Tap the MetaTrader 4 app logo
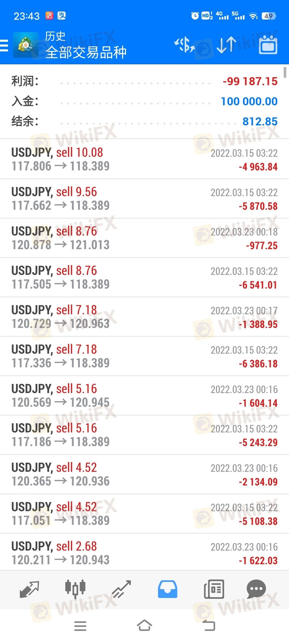289x643 pixels. 26,45
